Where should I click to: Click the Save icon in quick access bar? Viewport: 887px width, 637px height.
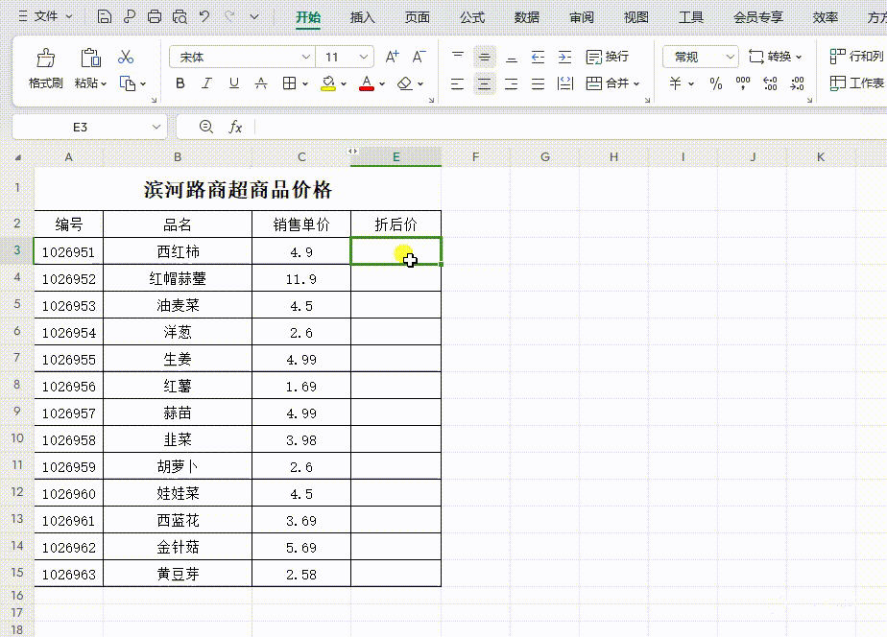pos(104,17)
